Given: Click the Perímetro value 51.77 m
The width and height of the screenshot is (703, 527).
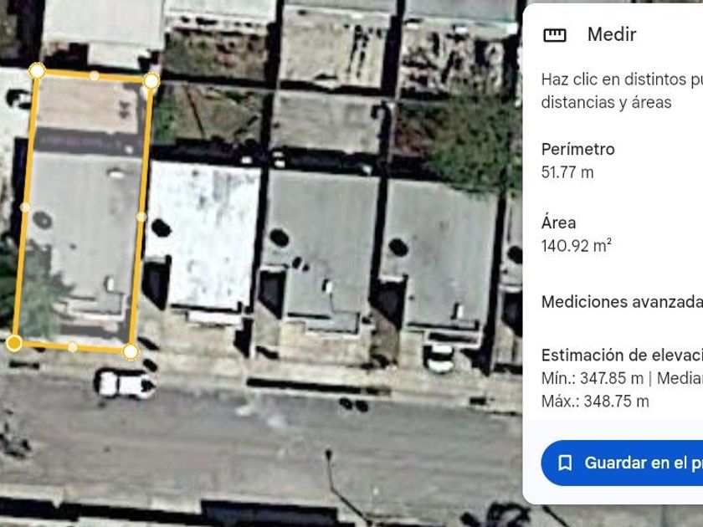Looking at the screenshot, I should [x=567, y=172].
